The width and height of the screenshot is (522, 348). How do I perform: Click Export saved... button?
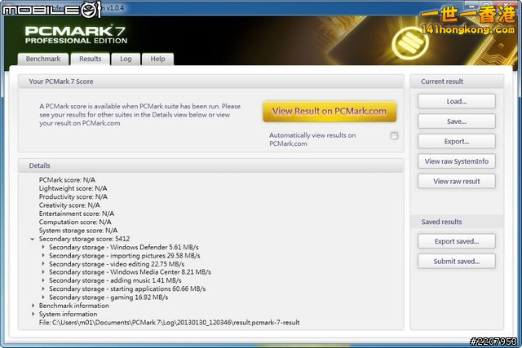pos(456,241)
